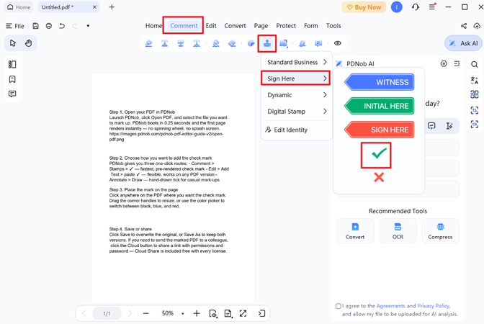Check the agreements and privacy policy checkbox
This screenshot has width=484, height=324.
pyautogui.click(x=338, y=306)
